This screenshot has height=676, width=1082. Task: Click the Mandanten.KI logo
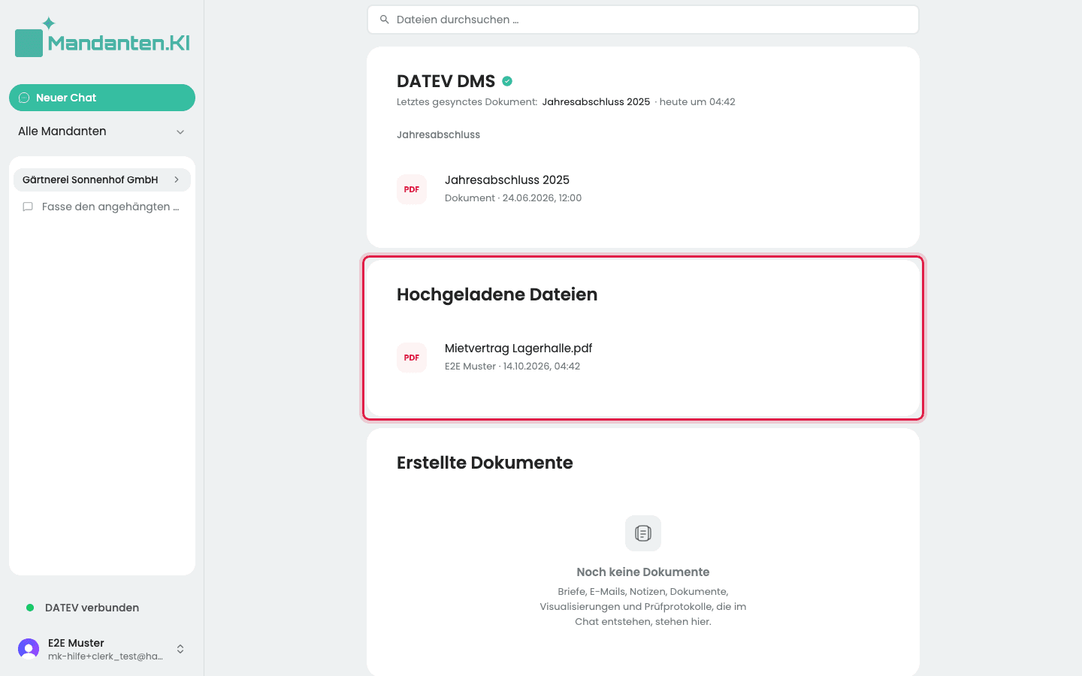click(x=102, y=38)
